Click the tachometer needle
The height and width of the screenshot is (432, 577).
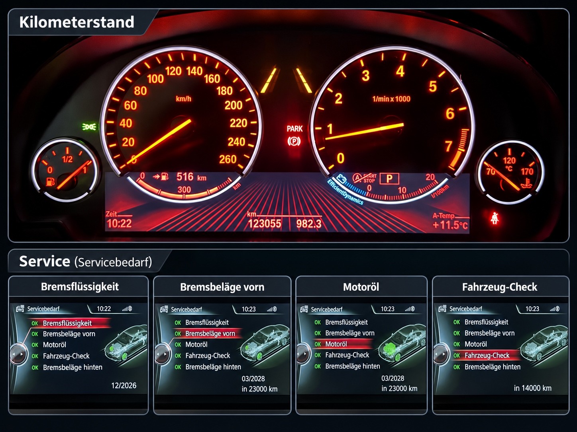(365, 131)
